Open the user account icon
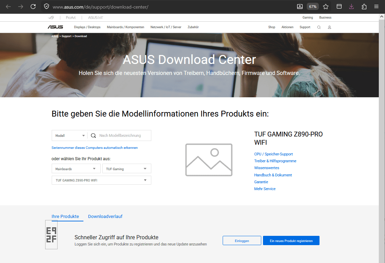This screenshot has height=263, width=385. point(330,27)
